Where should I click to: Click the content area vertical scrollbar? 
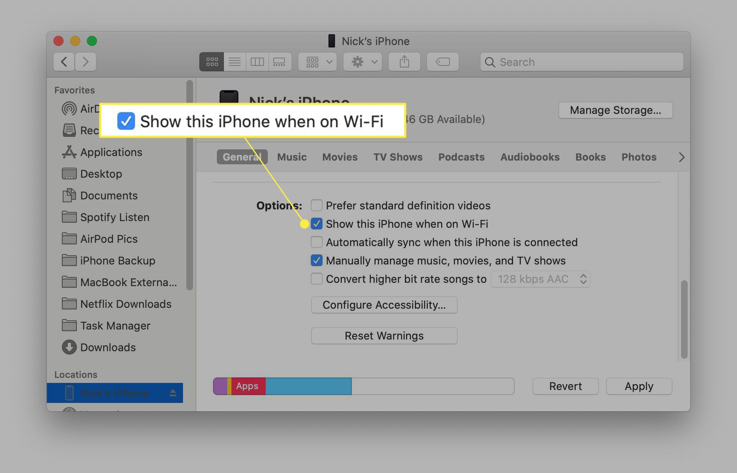pos(684,320)
